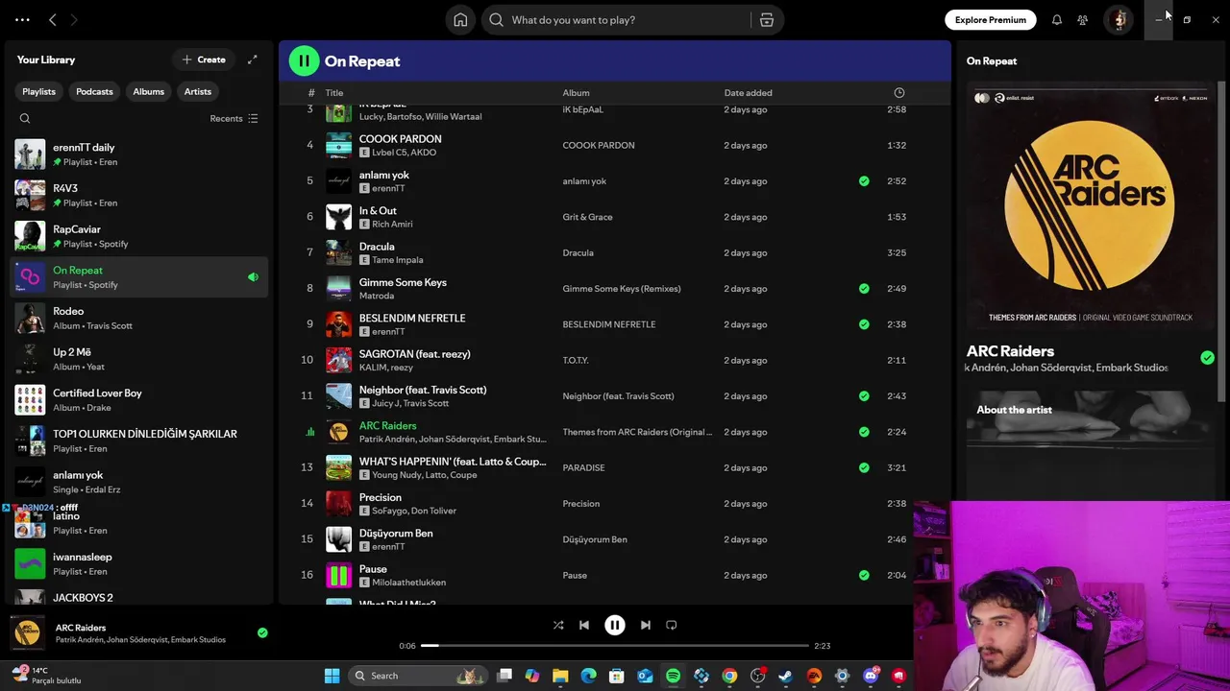Click Precision track cover thumbnail
Screen dimensions: 1230x691
coord(338,504)
